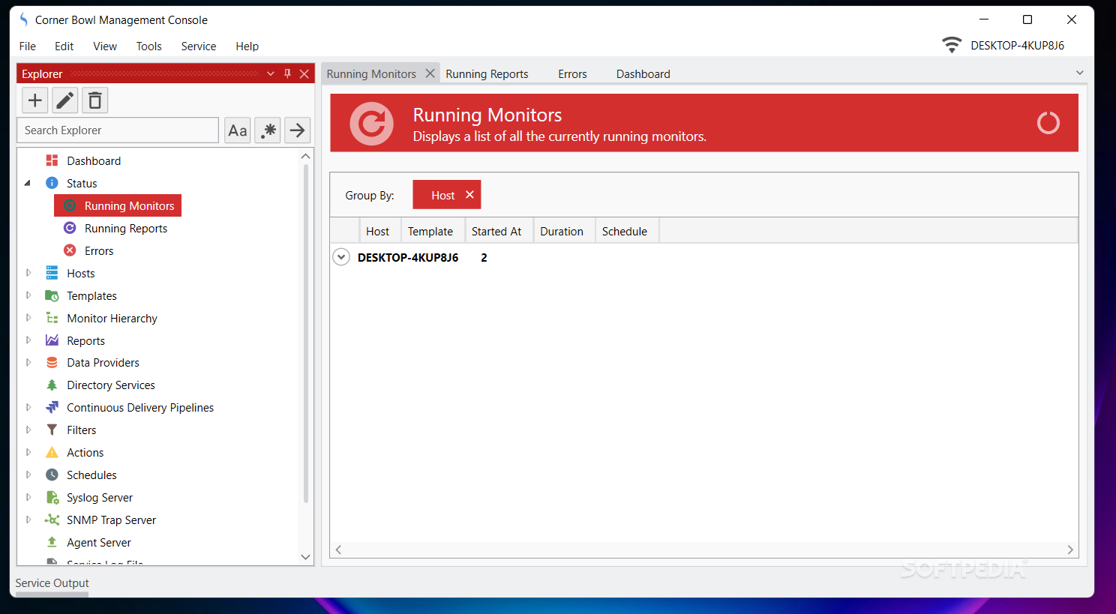This screenshot has height=614, width=1116.
Task: Open the Tools menu
Action: [x=148, y=46]
